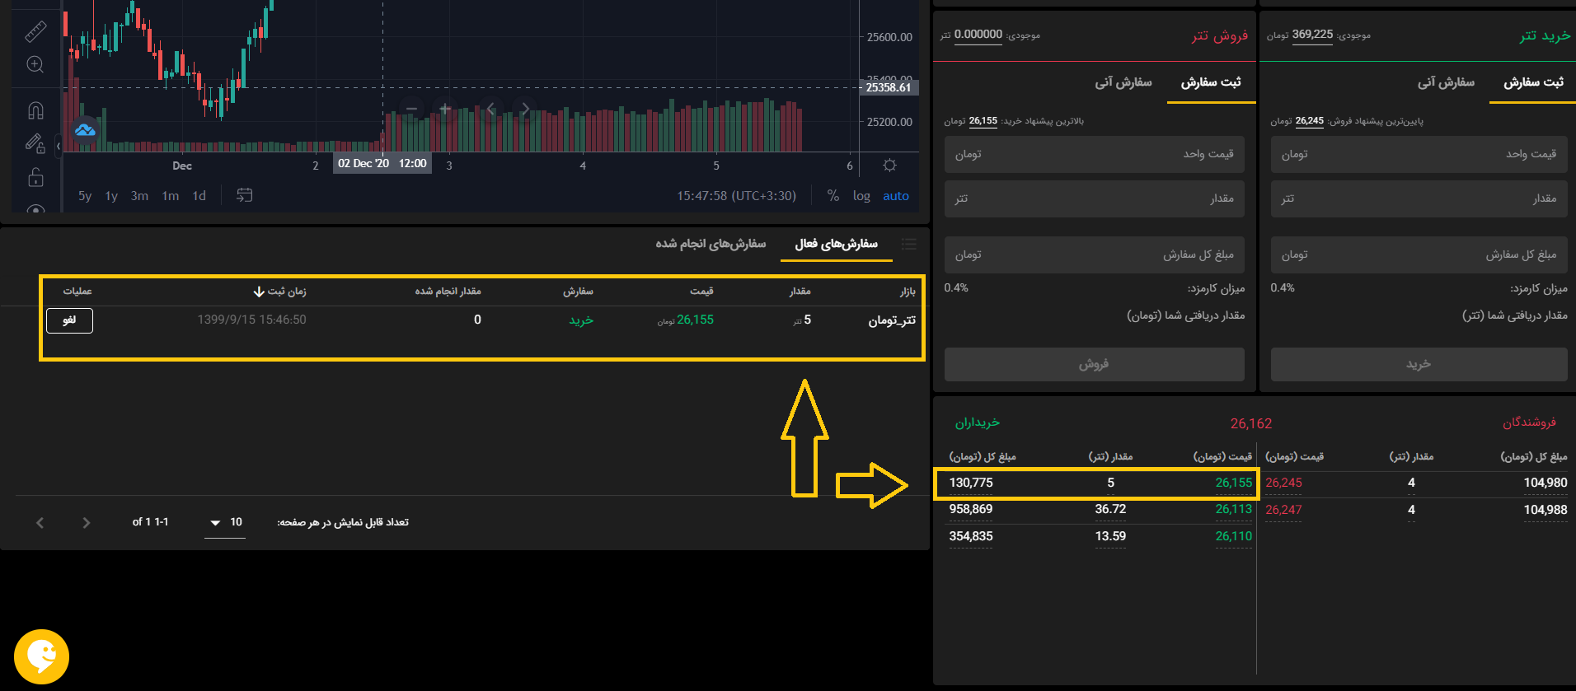Click the sell panel unit price field
The width and height of the screenshot is (1576, 691).
click(x=1095, y=154)
